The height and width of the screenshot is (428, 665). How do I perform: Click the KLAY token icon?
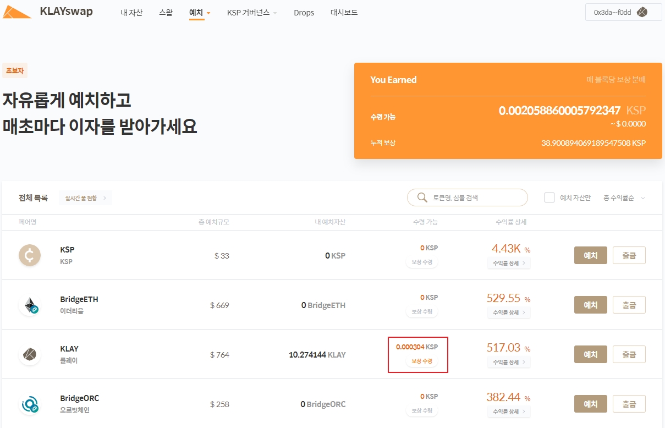[30, 354]
